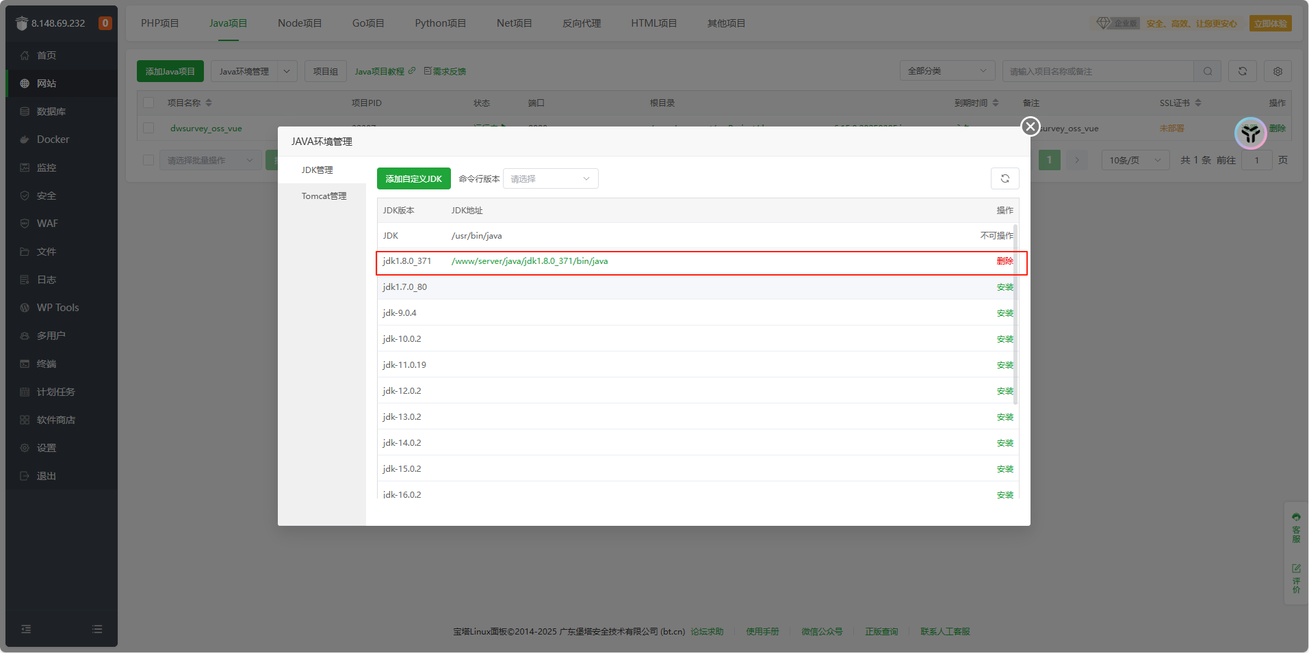Click the customer service 客服 icon
This screenshot has height=653, width=1309.
pyautogui.click(x=1295, y=527)
